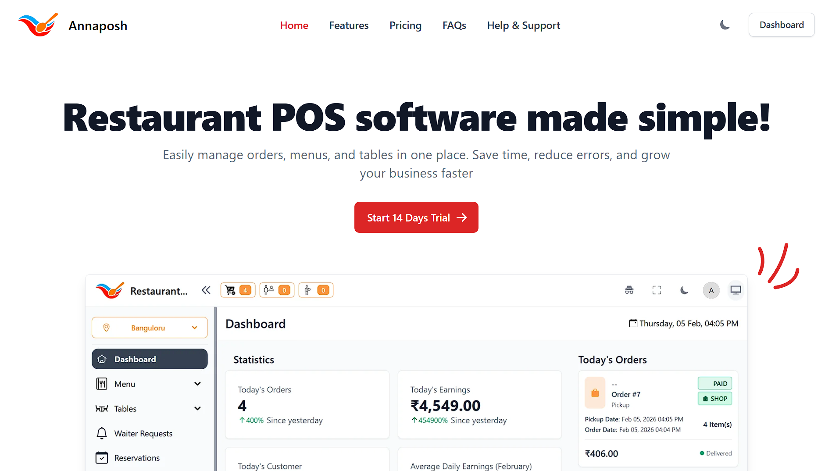Open the A avatar profile circle
Viewport: 832px width, 471px height.
(x=711, y=290)
